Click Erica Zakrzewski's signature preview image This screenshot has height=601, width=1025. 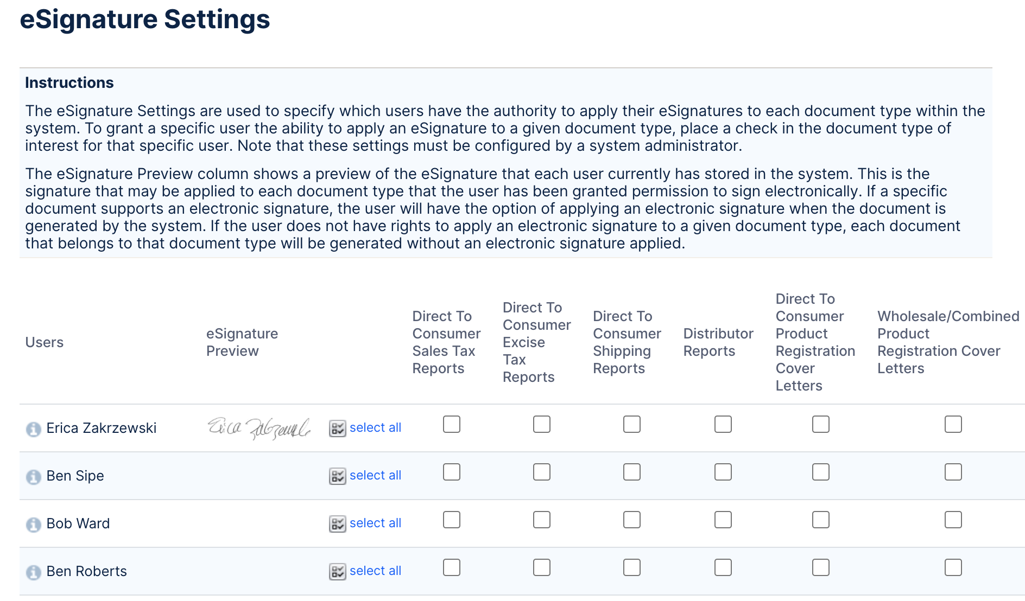(x=259, y=428)
